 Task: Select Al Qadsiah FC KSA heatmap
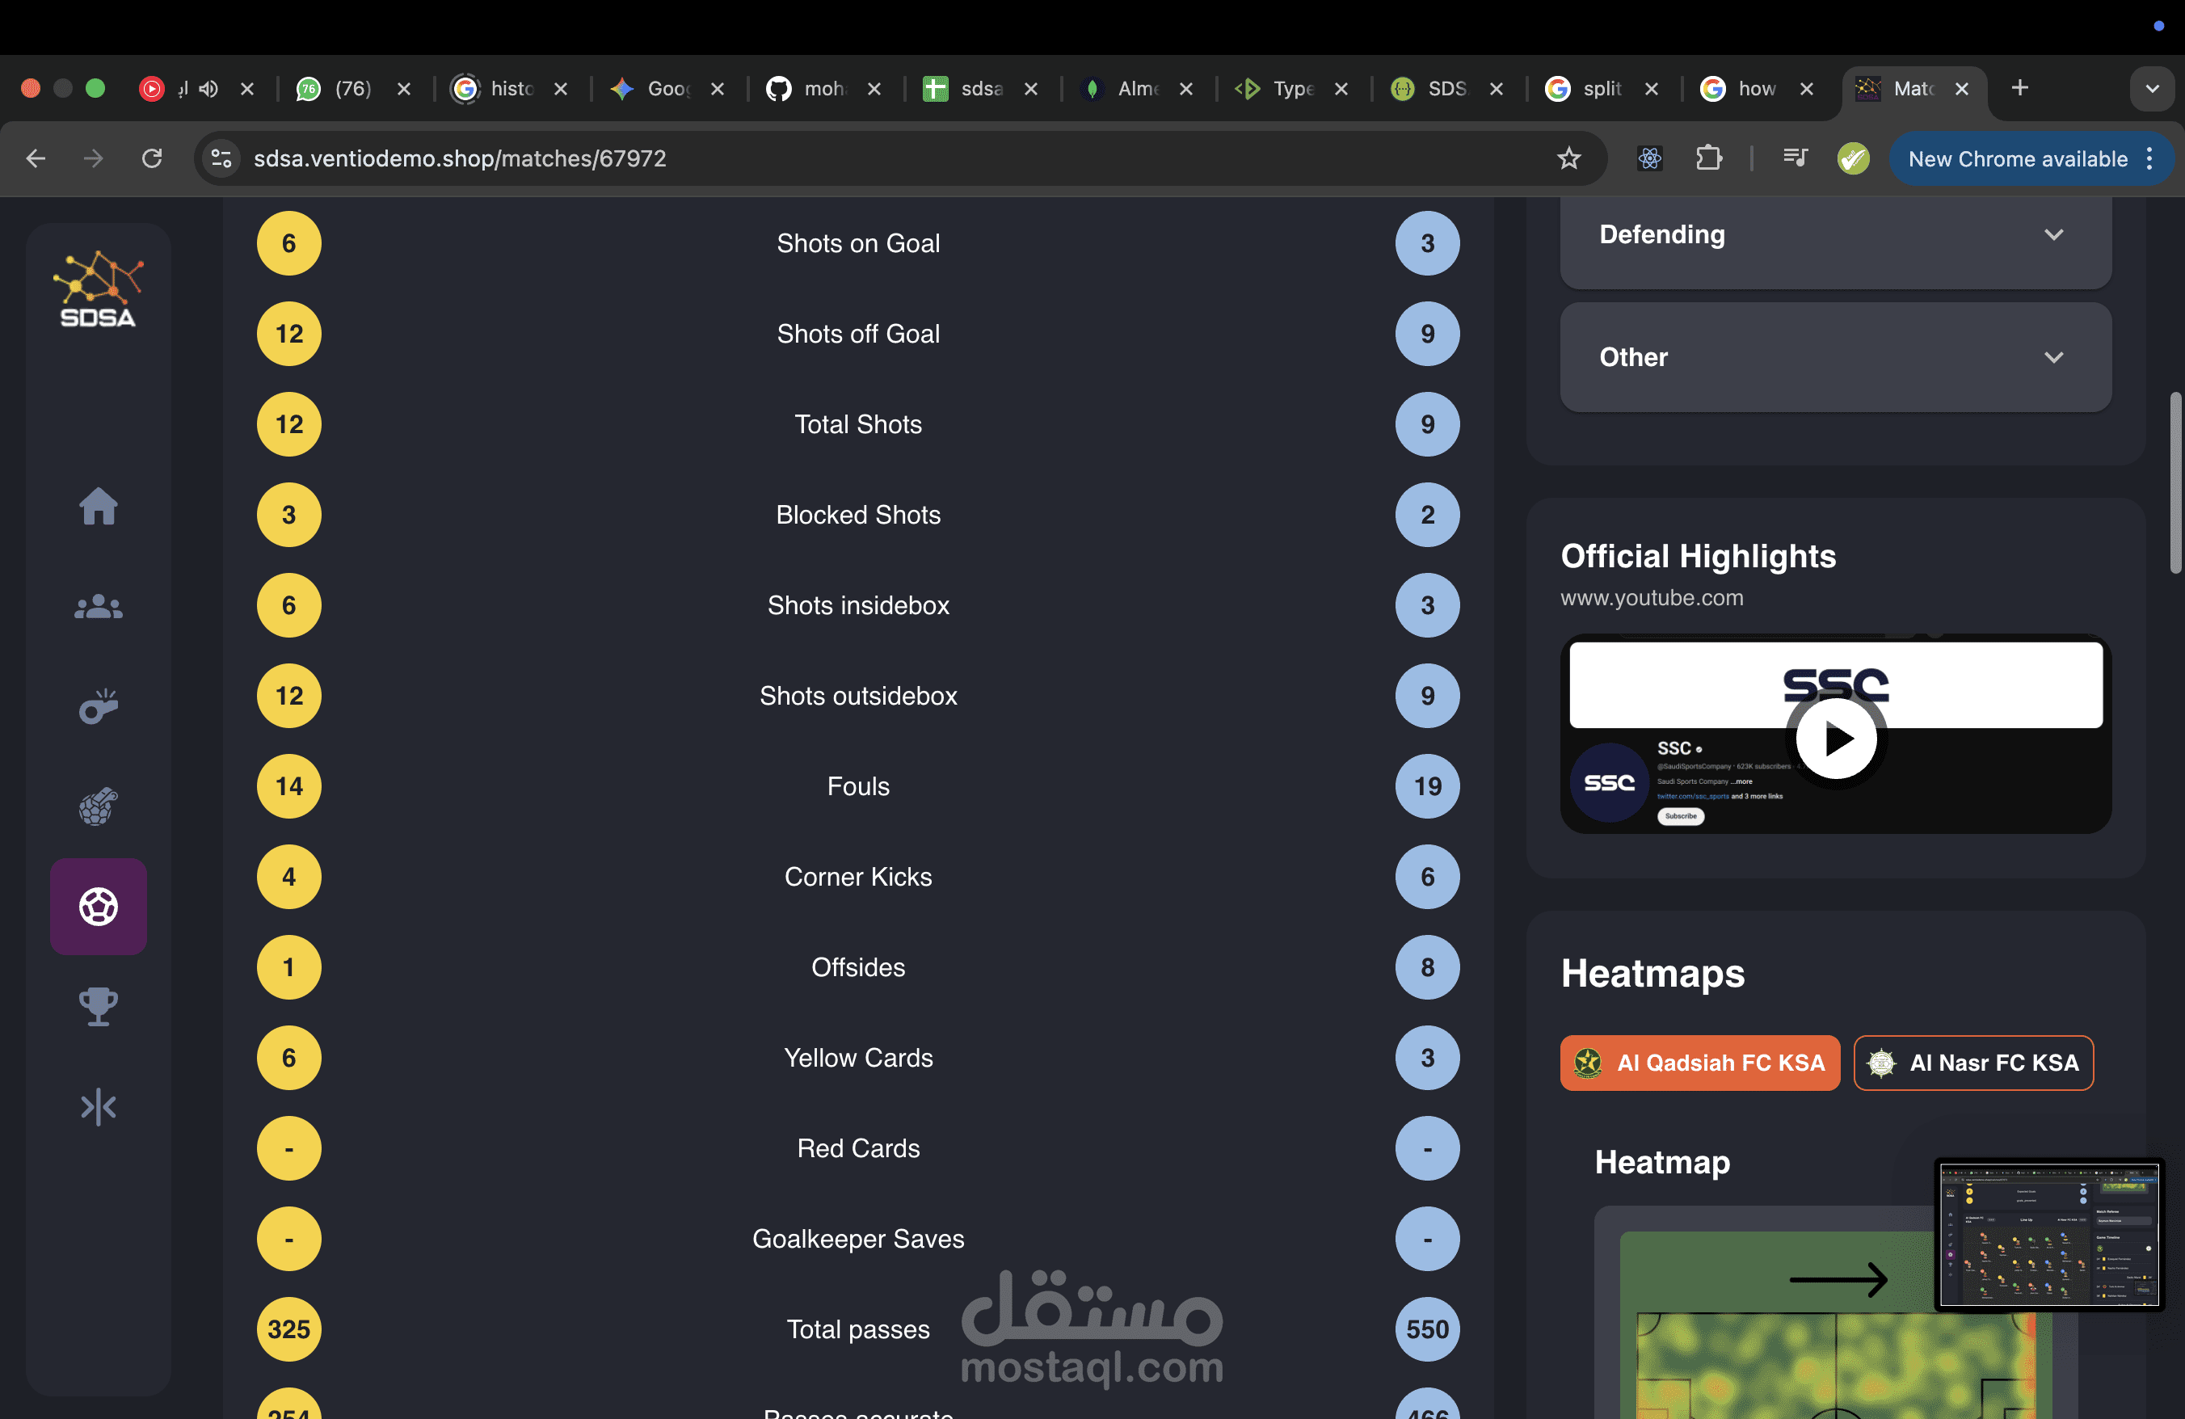click(1699, 1063)
